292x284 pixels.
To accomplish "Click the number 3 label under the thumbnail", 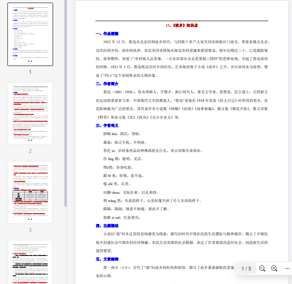I will (30, 230).
